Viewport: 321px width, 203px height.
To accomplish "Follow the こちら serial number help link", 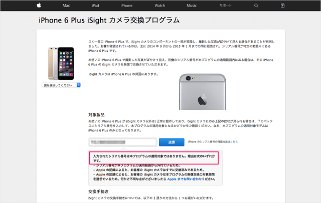I will [x=234, y=141].
